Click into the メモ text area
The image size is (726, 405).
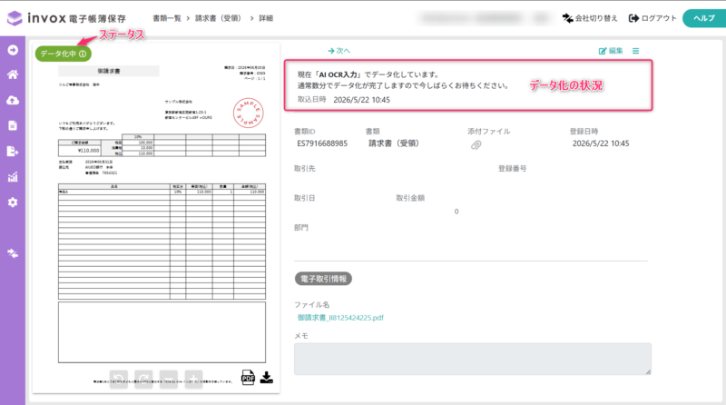tap(472, 359)
